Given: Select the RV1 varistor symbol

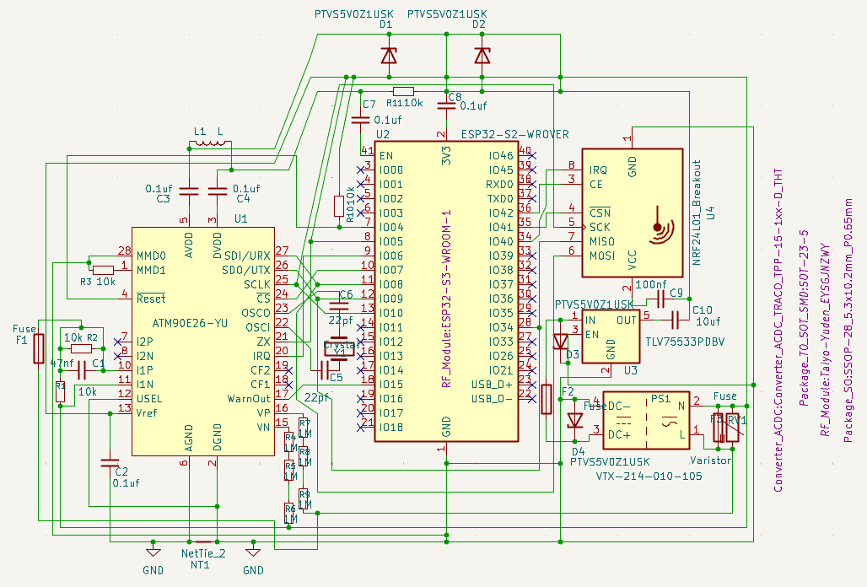Looking at the screenshot, I should (x=733, y=428).
